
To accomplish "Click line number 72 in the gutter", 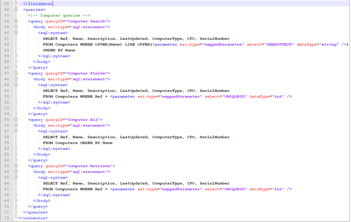I will click(x=7, y=218).
